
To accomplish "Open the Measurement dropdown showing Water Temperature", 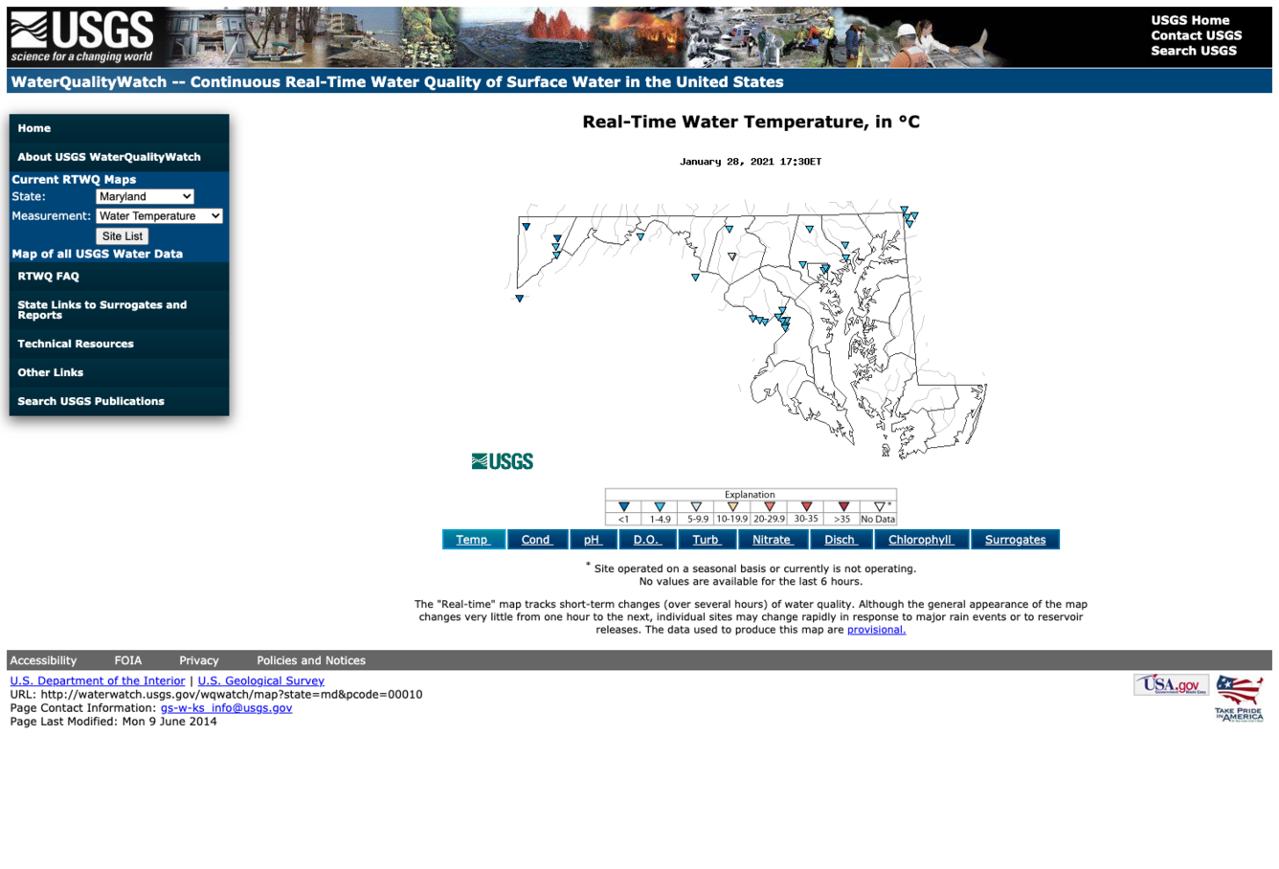I will click(159, 215).
